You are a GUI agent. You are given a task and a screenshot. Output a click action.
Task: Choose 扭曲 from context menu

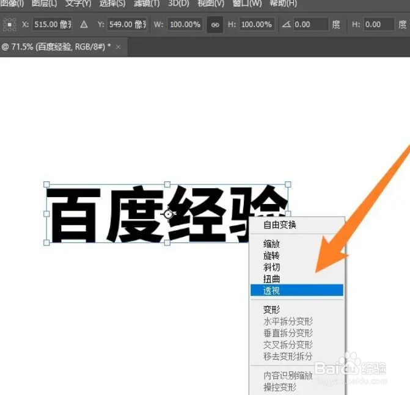(x=297, y=279)
